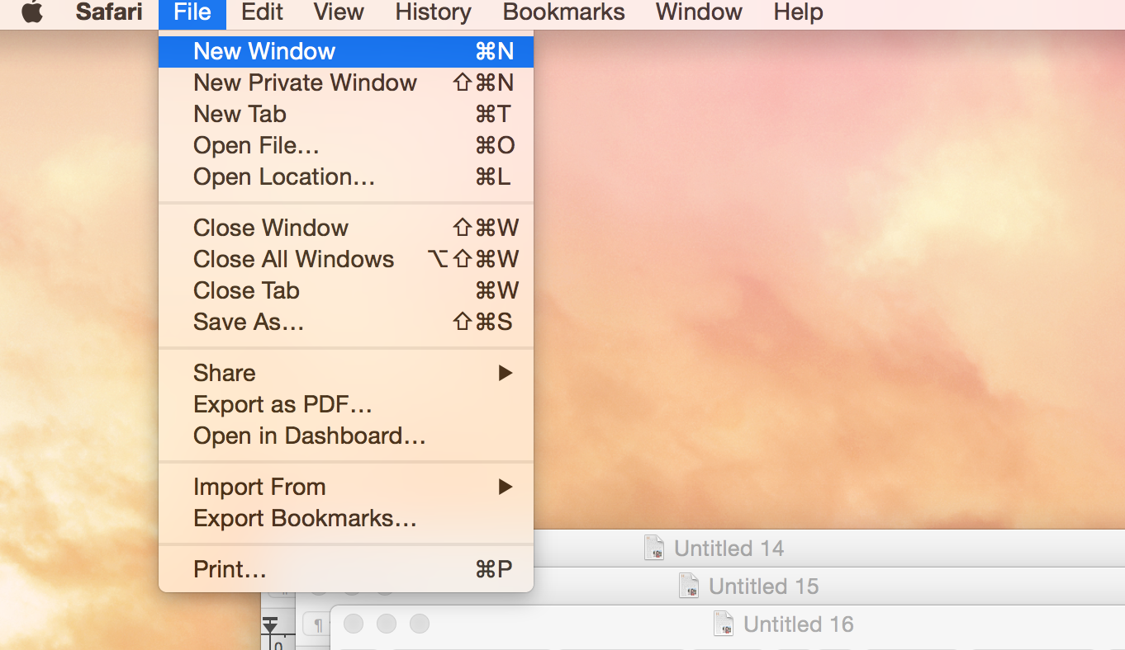
Task: Click the Untitled 14 document icon
Action: coord(654,548)
